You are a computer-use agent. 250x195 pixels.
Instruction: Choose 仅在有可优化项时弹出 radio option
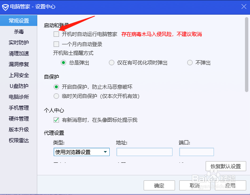tap(112, 63)
